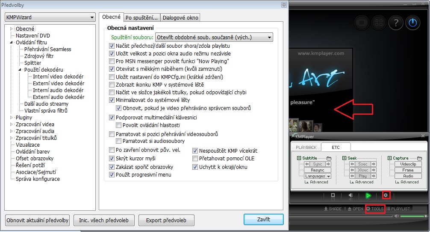Screen dimensions: 430x232
Task: Click left arrow of Play seek row
Action: tap(352, 176)
